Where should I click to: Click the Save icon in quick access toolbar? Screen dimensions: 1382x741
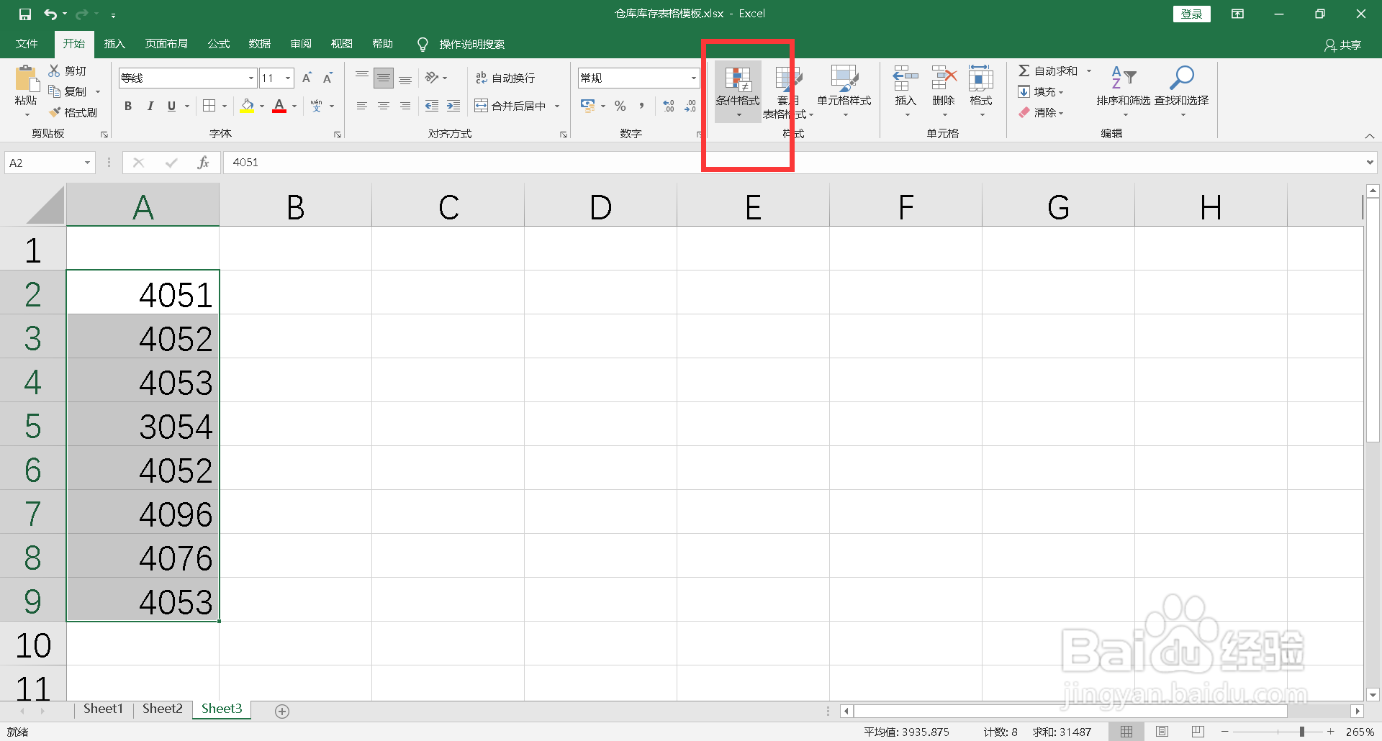[24, 14]
